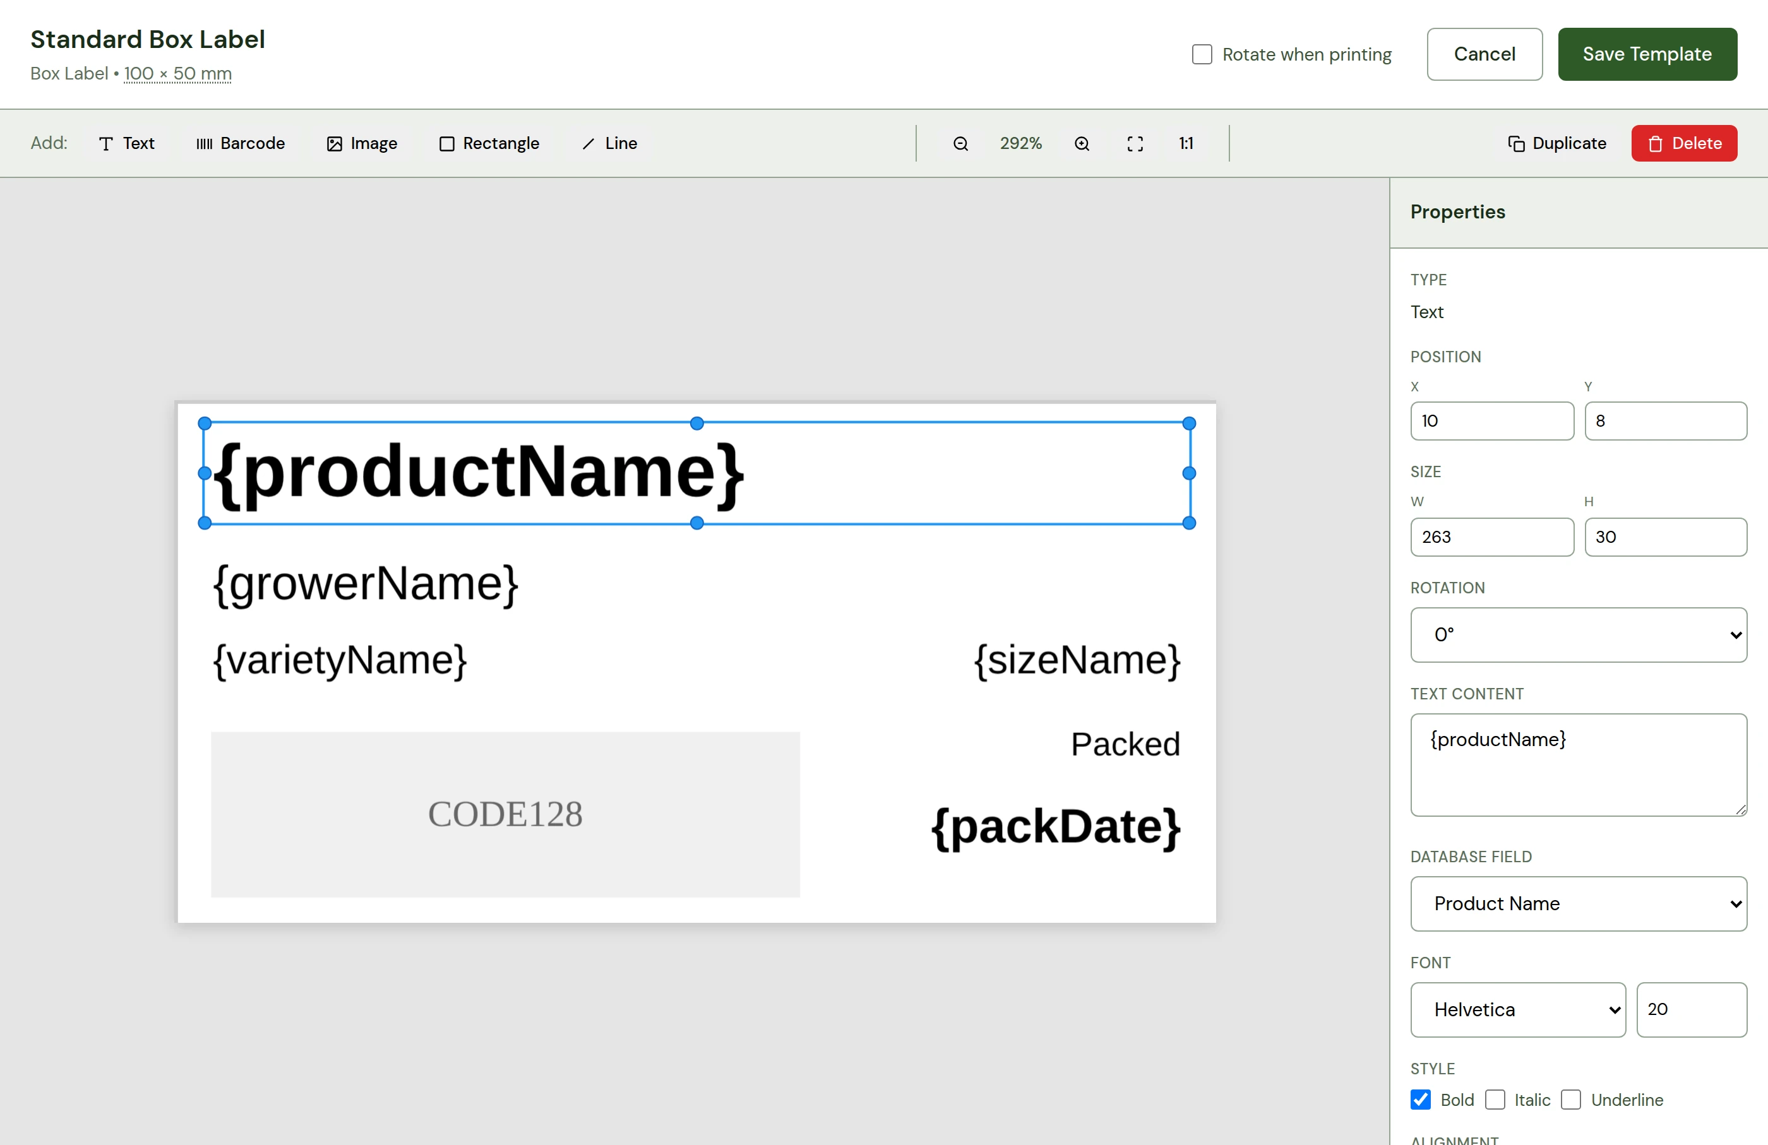The image size is (1768, 1145).
Task: Add a Barcode element
Action: pyautogui.click(x=240, y=143)
